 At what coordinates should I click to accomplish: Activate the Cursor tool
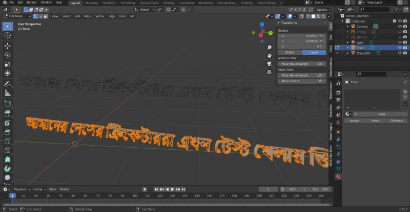click(8, 35)
